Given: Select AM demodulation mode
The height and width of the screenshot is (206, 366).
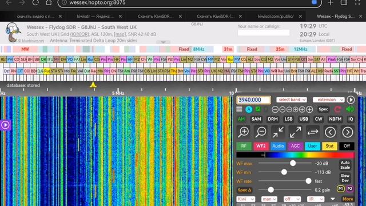Looking at the screenshot, I should (x=241, y=119).
